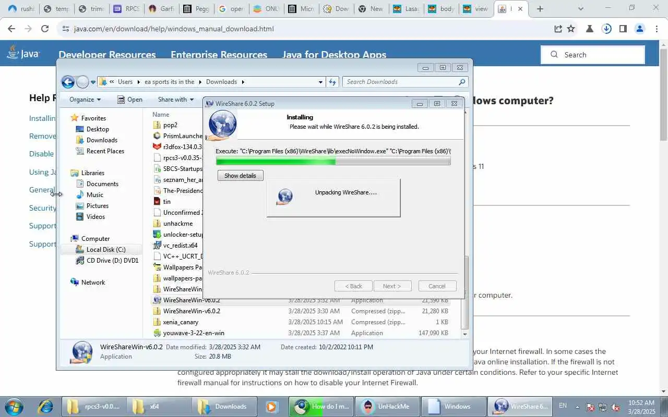Click the Search Downloads field

(x=405, y=82)
